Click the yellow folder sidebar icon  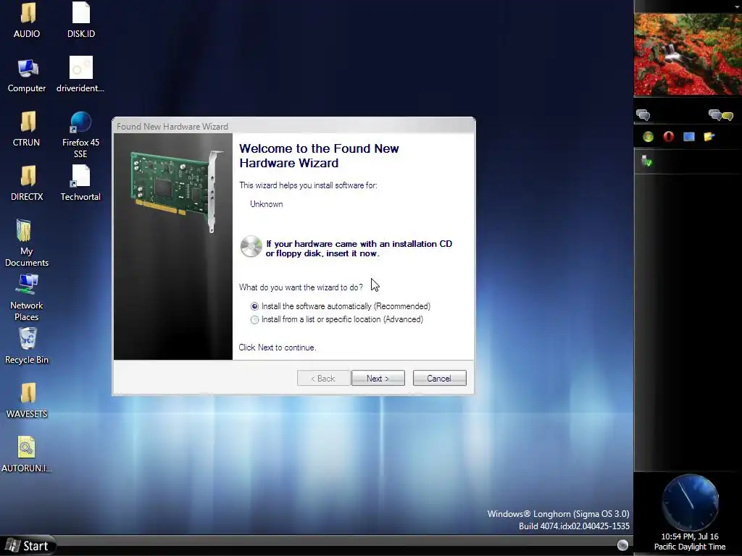[x=709, y=137]
